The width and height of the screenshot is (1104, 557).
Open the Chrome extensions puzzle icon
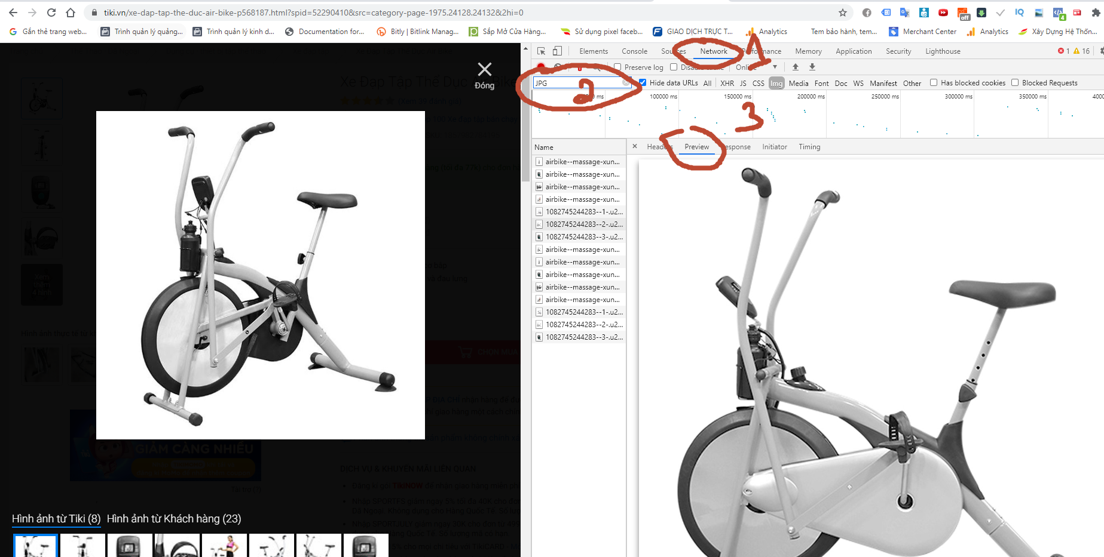[x=1095, y=13]
